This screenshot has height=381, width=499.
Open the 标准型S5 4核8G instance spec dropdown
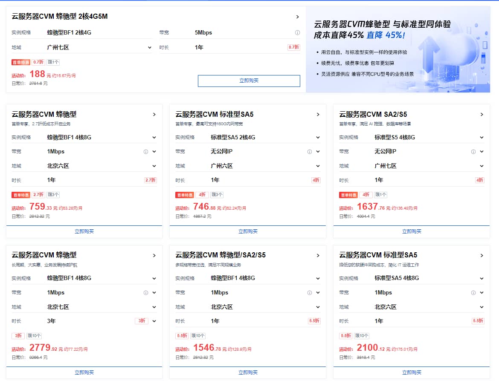point(482,138)
